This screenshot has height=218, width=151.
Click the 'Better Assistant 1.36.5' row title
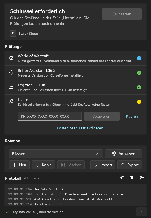pos(37,70)
